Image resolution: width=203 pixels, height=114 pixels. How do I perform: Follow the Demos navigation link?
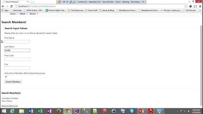click(x=32, y=13)
